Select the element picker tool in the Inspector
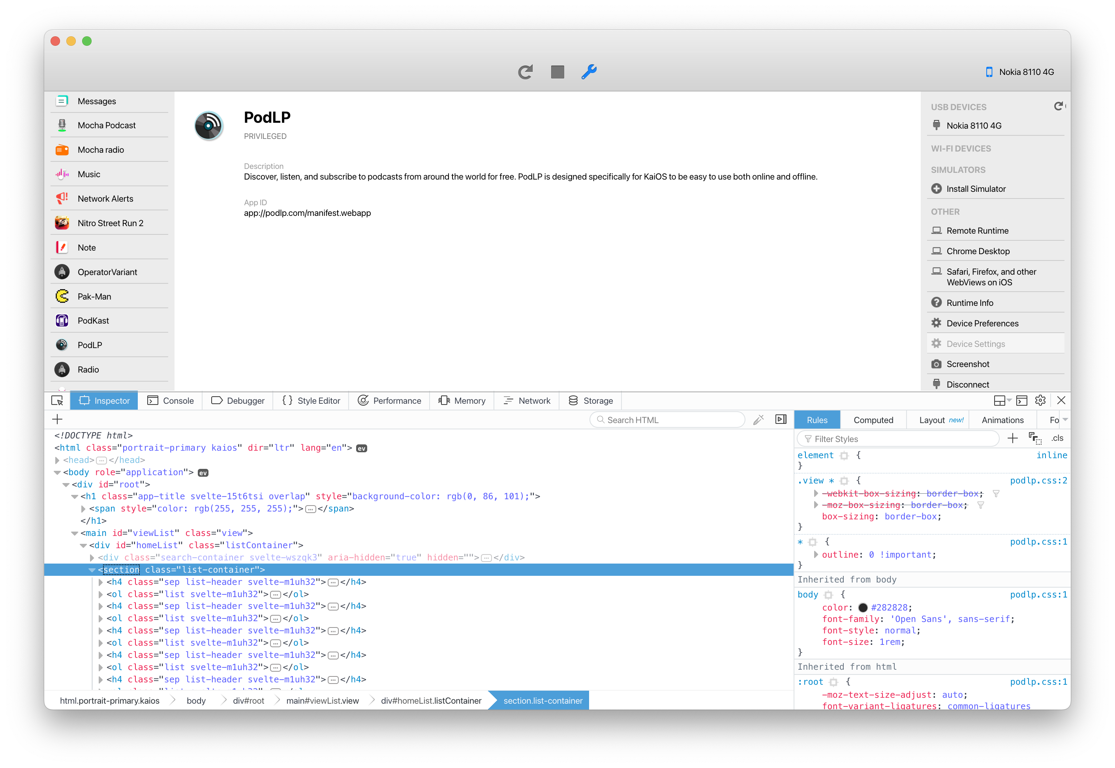 pyautogui.click(x=57, y=400)
